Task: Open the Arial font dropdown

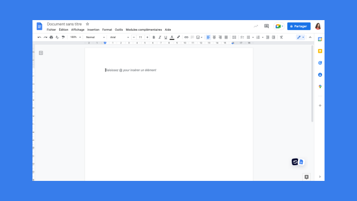Action: coord(119,37)
